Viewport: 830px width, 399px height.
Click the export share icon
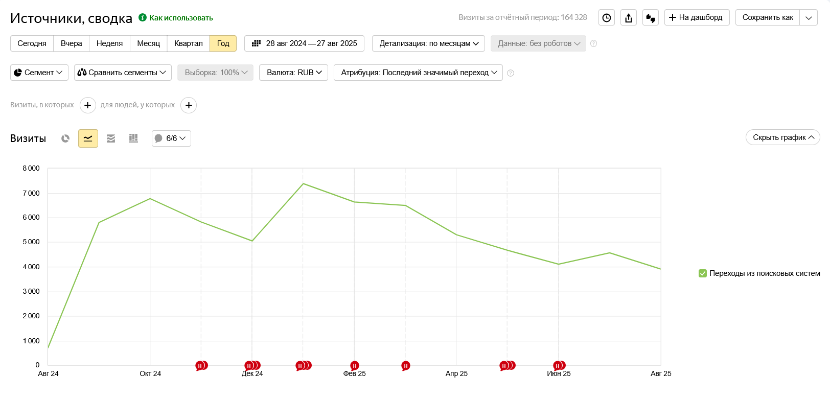(x=628, y=17)
